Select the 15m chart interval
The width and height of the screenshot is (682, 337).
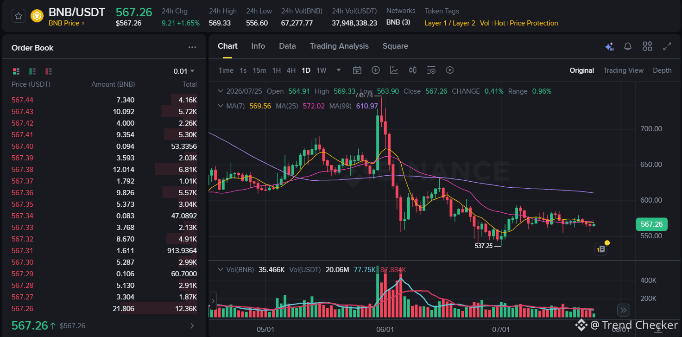(259, 70)
